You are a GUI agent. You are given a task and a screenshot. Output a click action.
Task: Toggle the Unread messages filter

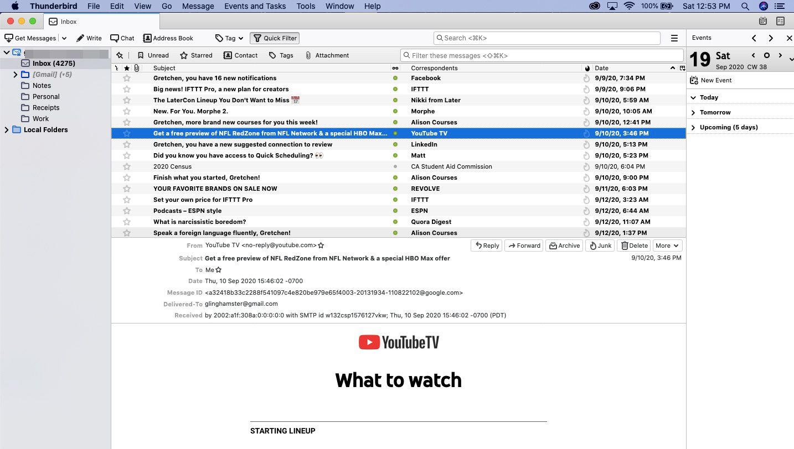tap(153, 55)
